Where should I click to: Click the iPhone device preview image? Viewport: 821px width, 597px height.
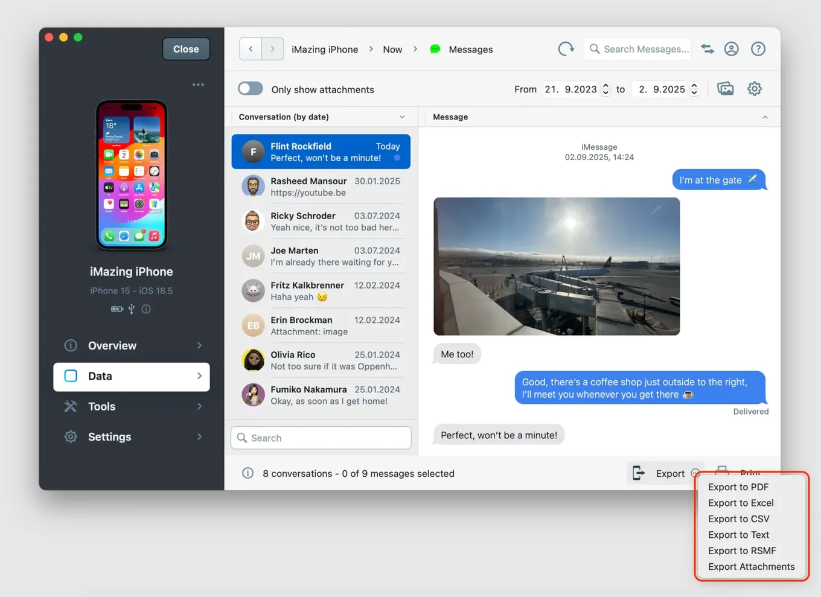(132, 174)
